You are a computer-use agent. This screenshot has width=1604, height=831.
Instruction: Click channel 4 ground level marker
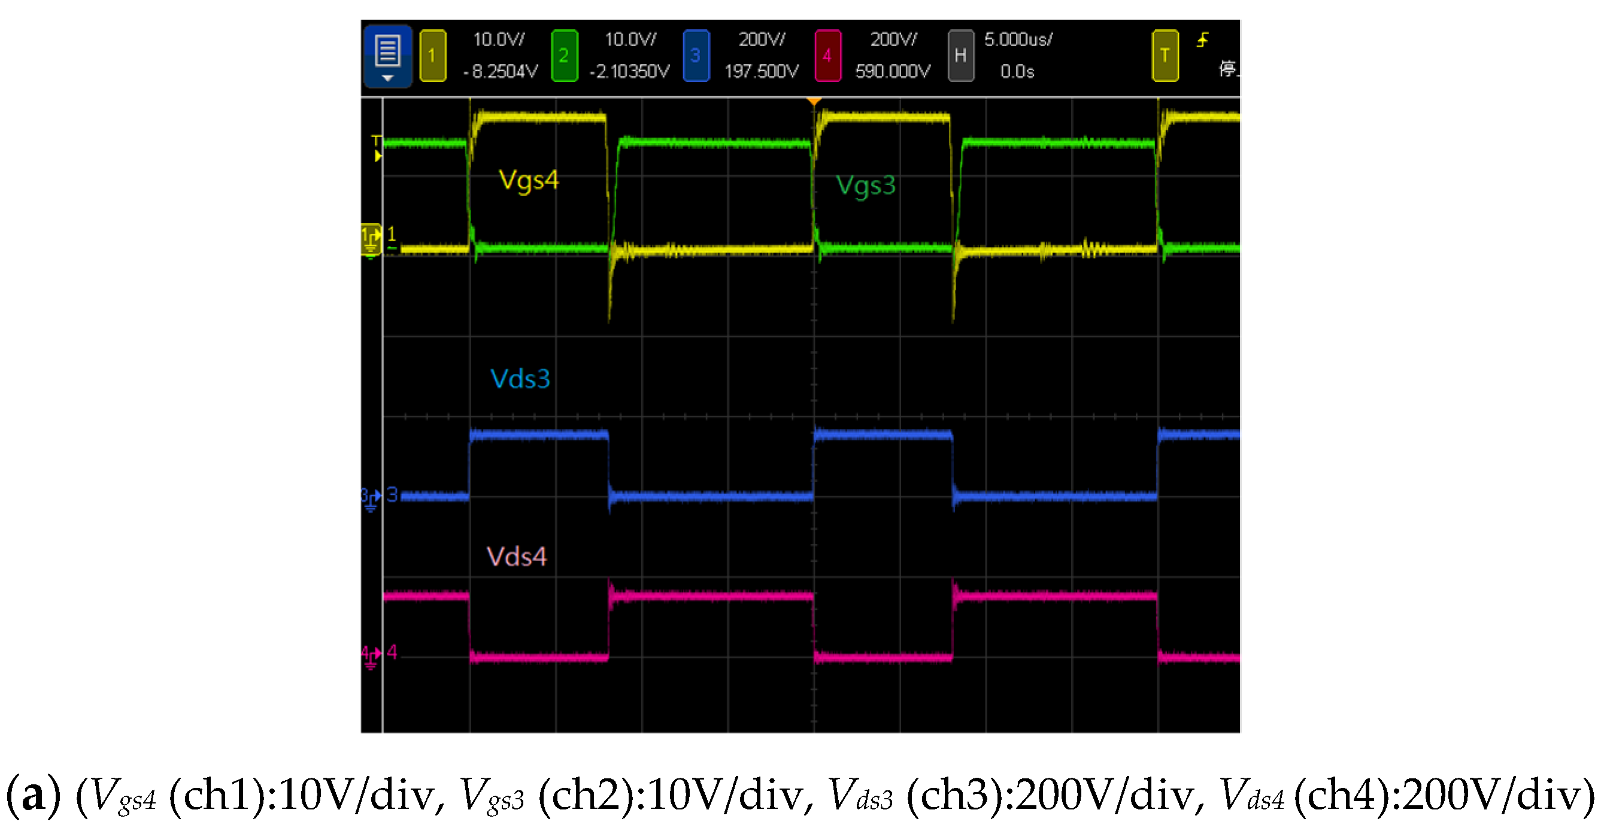[x=371, y=656]
